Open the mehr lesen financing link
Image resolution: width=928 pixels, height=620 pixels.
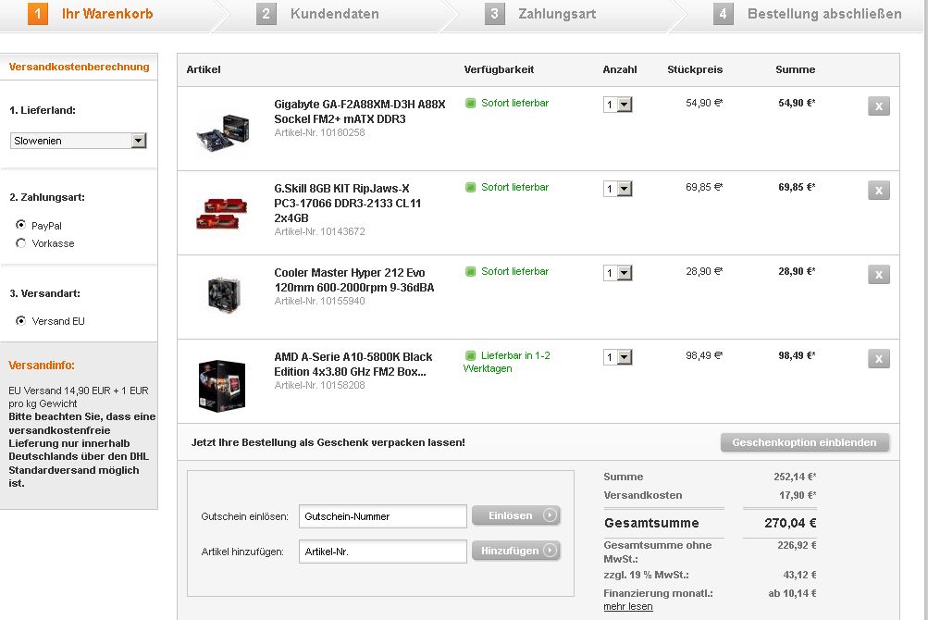[x=628, y=607]
